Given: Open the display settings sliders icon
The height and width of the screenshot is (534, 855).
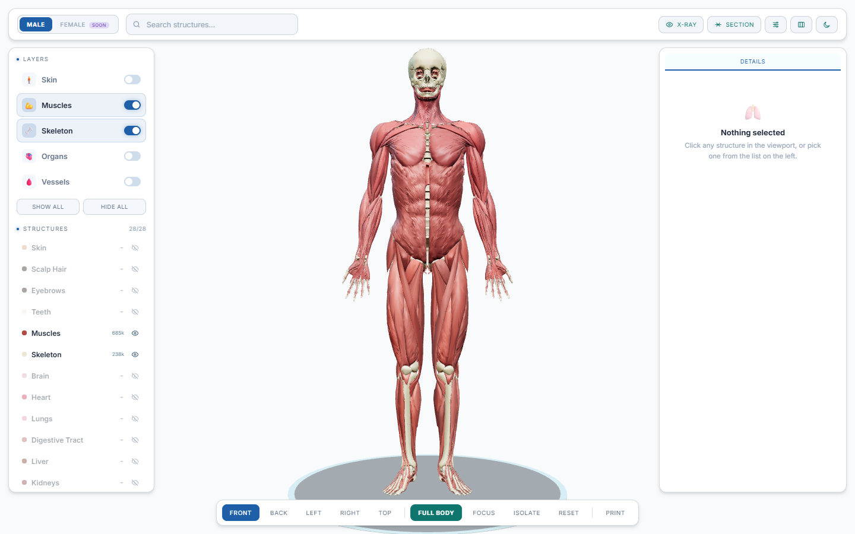Looking at the screenshot, I should point(775,24).
